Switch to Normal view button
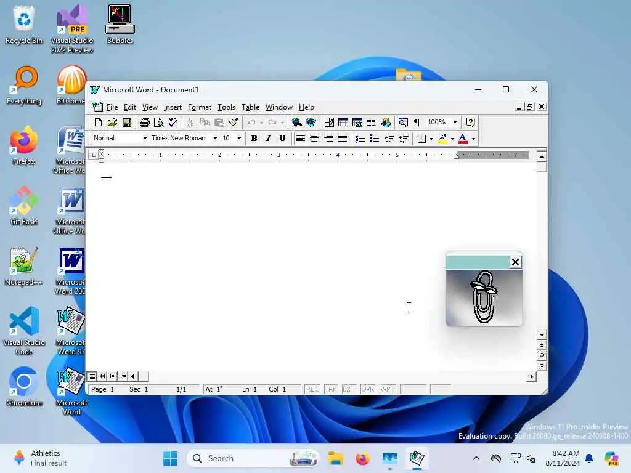631x473 pixels. pyautogui.click(x=92, y=376)
